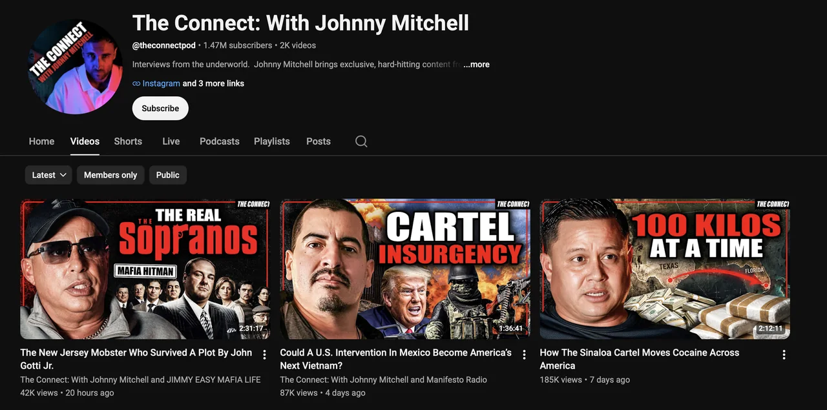Open 'Manifesto Radio' collaborator channel line
827x410 pixels.
click(x=383, y=380)
